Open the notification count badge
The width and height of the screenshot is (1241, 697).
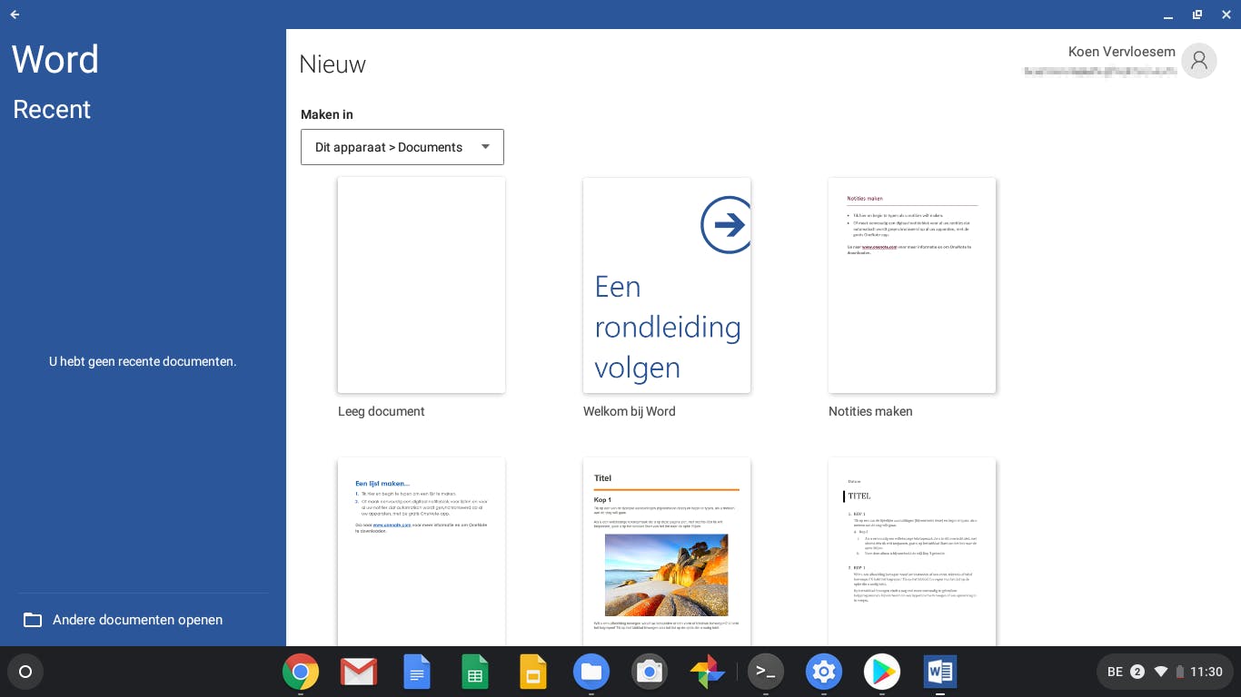[x=1137, y=672]
